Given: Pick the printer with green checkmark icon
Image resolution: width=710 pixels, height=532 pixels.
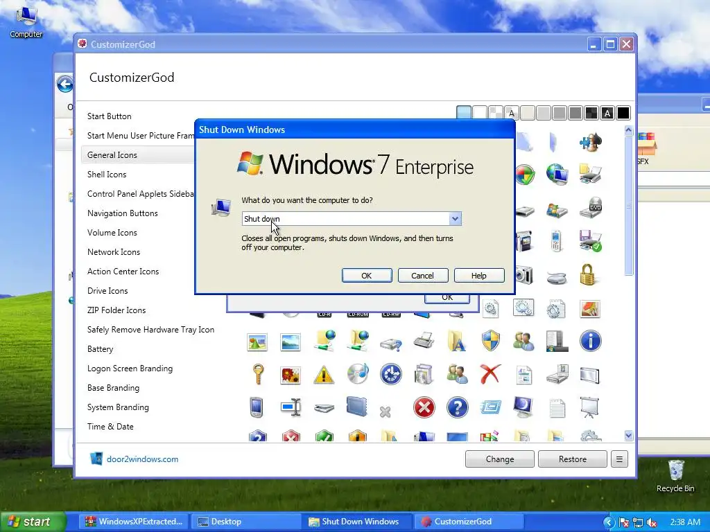Looking at the screenshot, I should [590, 241].
